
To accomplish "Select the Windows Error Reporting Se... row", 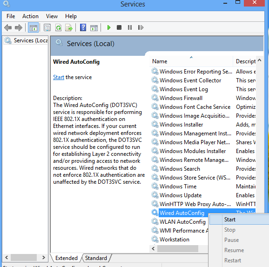I will (x=203, y=71).
